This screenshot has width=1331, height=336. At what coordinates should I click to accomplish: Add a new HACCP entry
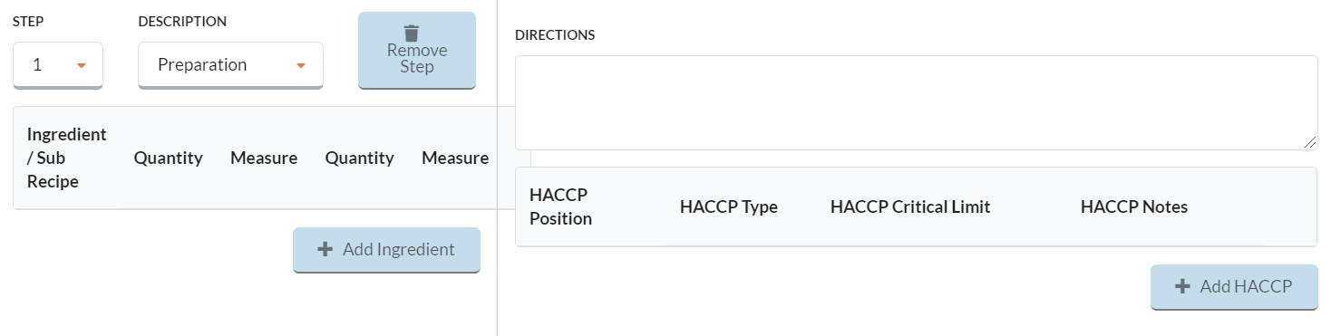pos(1234,287)
